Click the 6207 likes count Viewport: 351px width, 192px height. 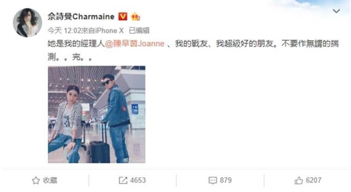click(313, 180)
